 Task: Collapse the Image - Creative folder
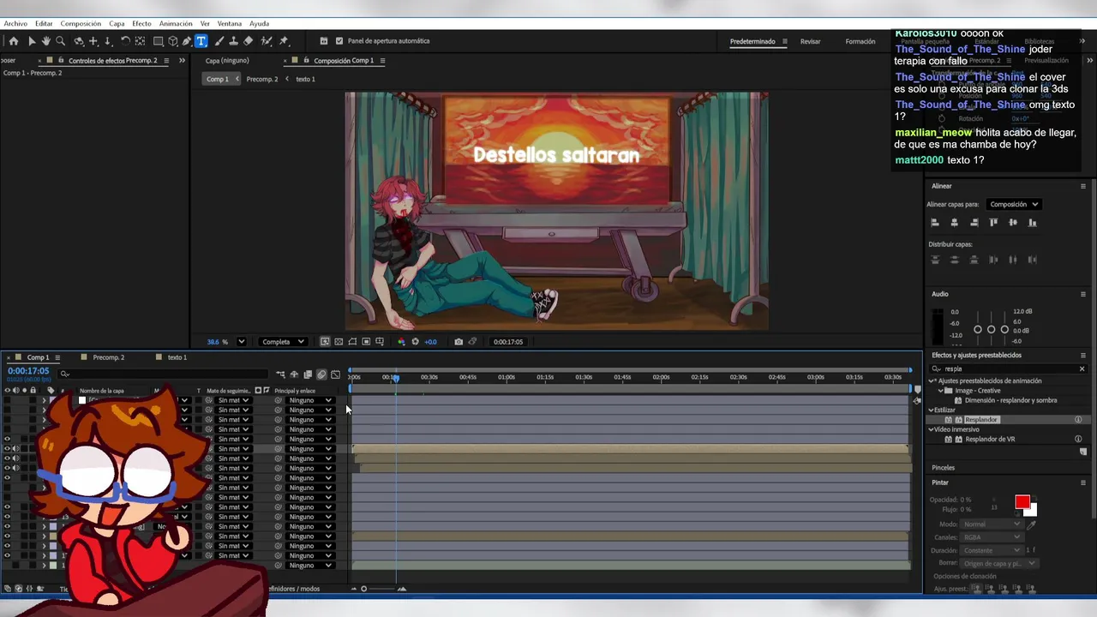941,391
